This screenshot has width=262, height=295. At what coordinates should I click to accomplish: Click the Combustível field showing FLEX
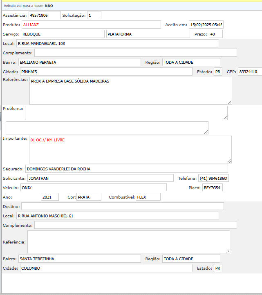coord(148,197)
